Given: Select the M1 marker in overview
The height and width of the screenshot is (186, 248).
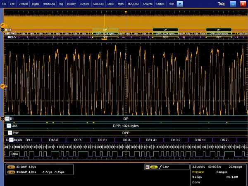Looking at the screenshot, I should 3,25.
